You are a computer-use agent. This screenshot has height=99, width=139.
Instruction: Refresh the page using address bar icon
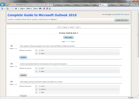(50, 5)
